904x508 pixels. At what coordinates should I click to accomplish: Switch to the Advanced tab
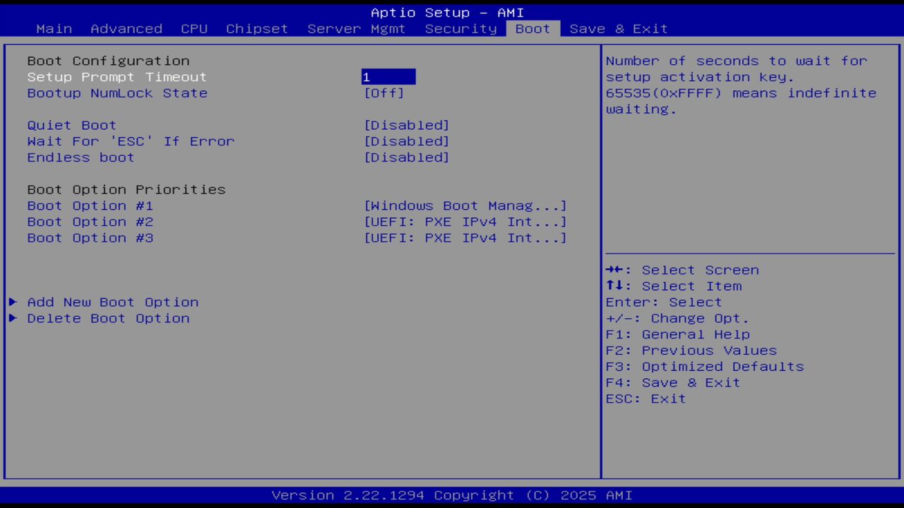click(x=126, y=28)
